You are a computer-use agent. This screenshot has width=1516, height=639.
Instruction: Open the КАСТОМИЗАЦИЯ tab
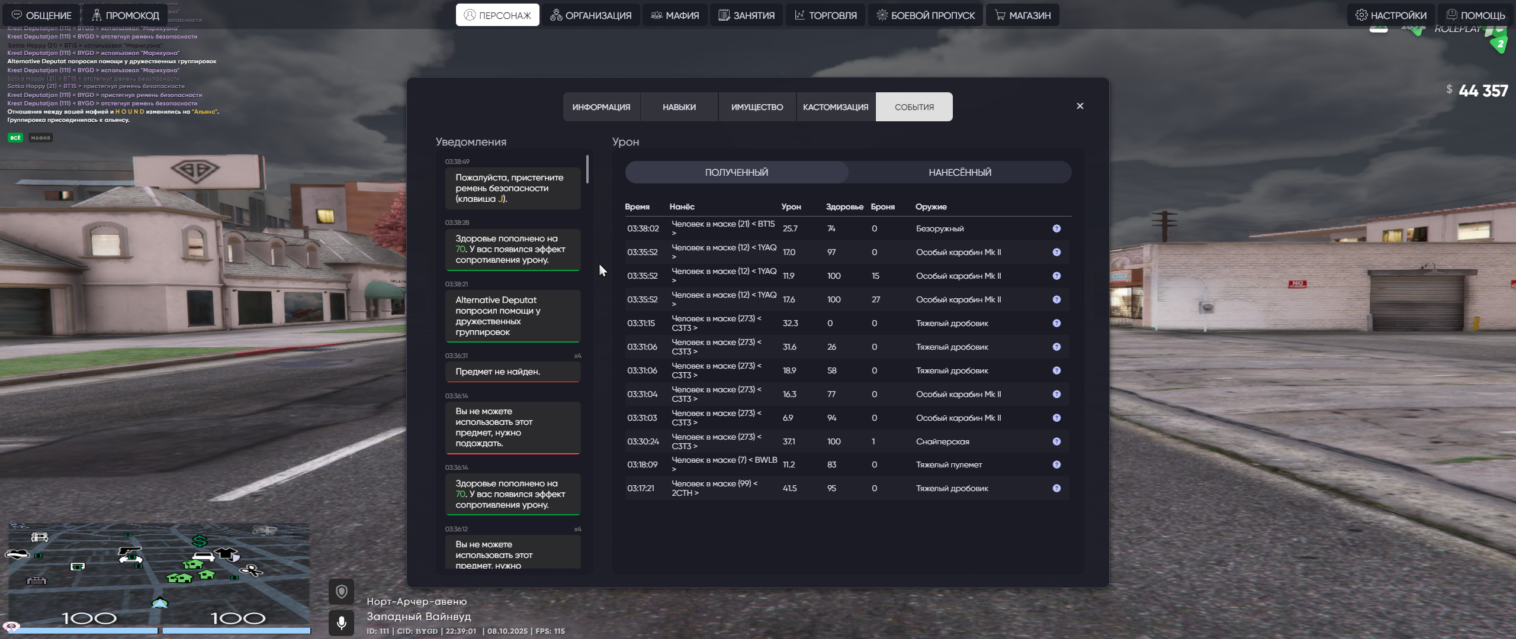pos(835,107)
